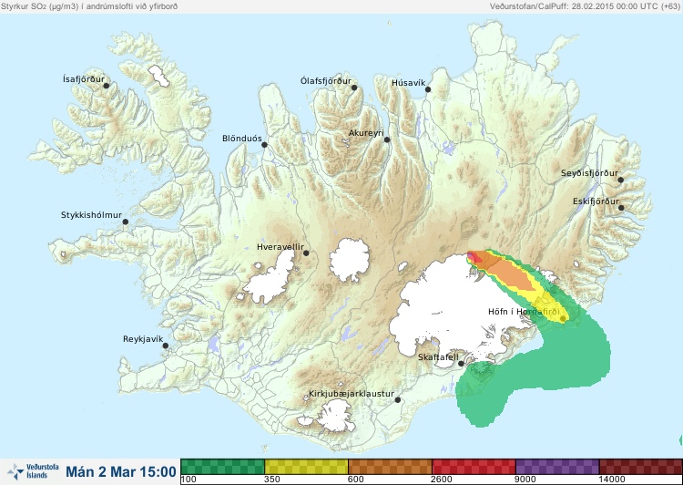This screenshot has width=683, height=485.
Task: Click the Hveravellir marker dot
Action: tap(306, 253)
